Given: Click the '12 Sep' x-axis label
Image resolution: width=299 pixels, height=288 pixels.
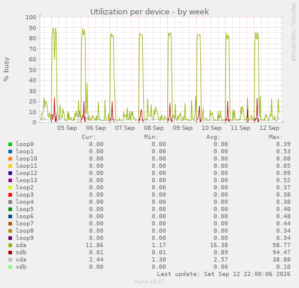Looking at the screenshot, I should 270,128.
